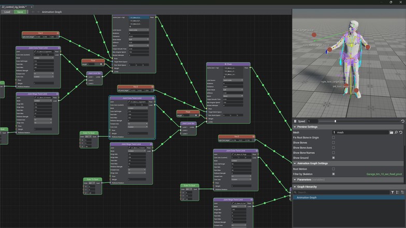Enable the Show Bone Axes checkbox
The image size is (406, 228).
(x=334, y=148)
